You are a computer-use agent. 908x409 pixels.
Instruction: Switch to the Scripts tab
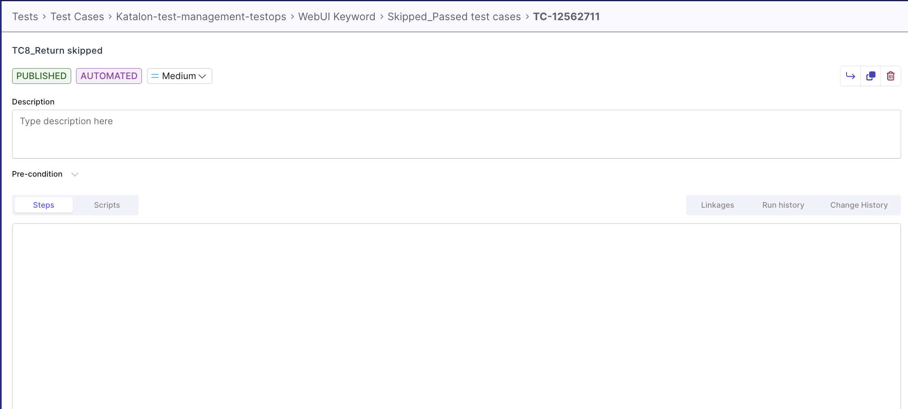click(x=107, y=205)
